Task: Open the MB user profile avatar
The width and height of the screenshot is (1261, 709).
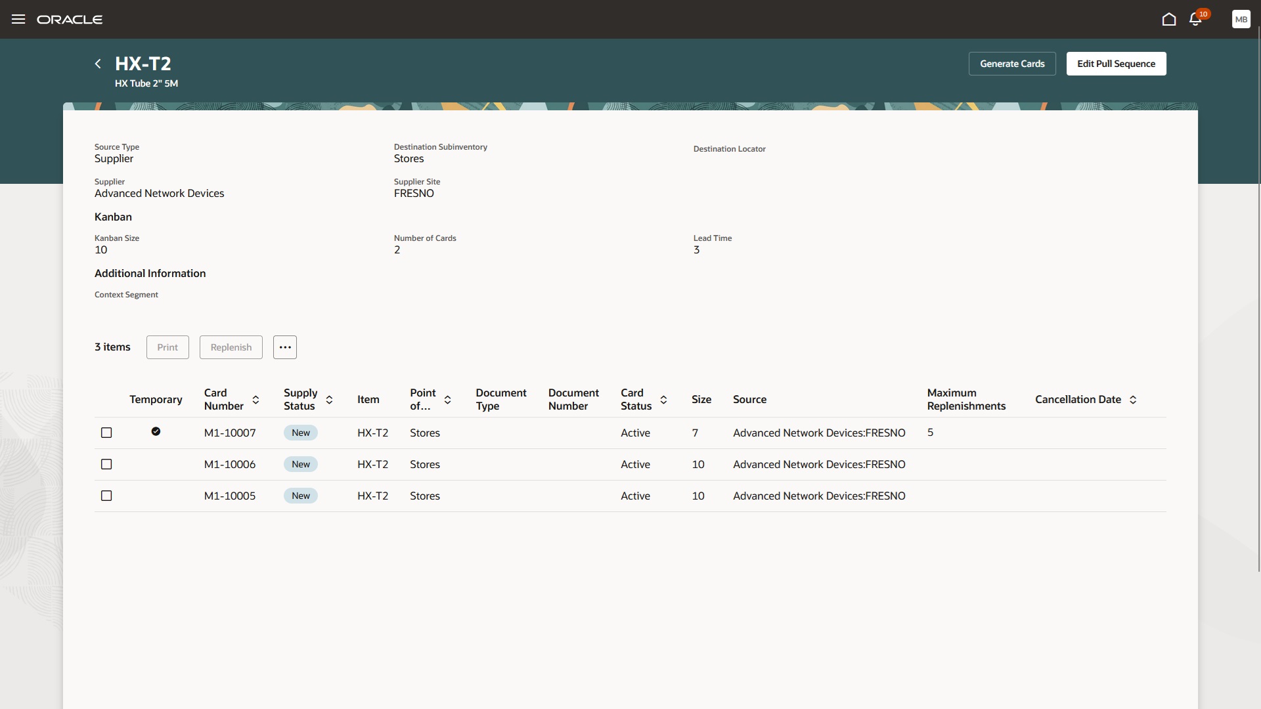Action: 1241,19
